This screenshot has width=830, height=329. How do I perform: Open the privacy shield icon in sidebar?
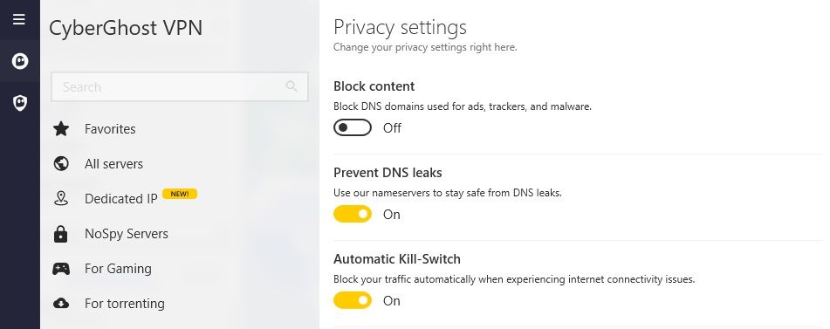20,103
